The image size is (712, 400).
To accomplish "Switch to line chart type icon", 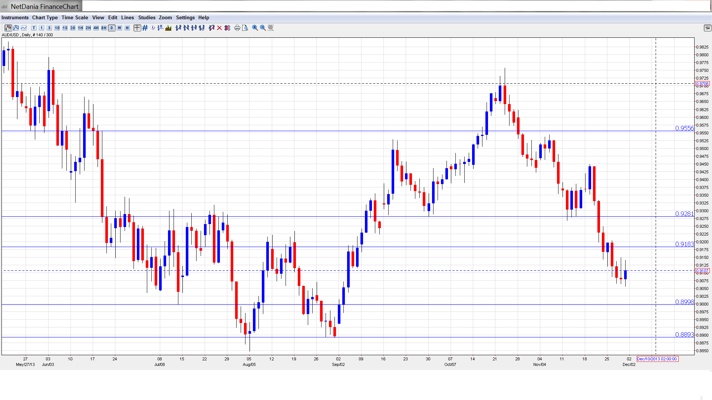I will (x=24, y=28).
